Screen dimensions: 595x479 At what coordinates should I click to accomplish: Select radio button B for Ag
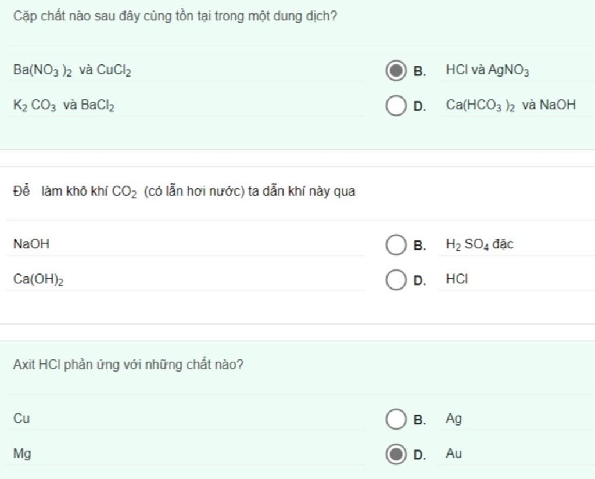pyautogui.click(x=396, y=419)
